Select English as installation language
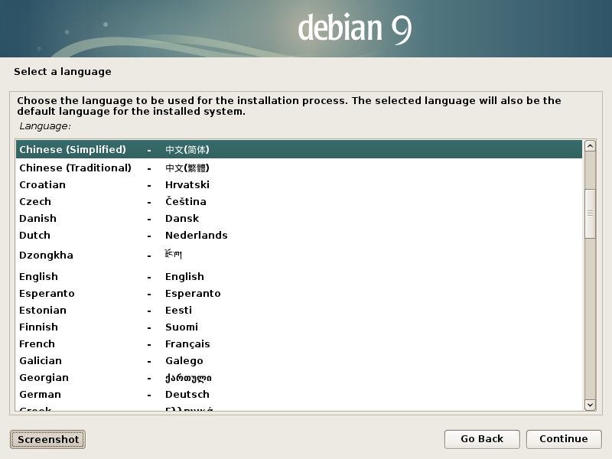This screenshot has height=459, width=612. coord(299,276)
